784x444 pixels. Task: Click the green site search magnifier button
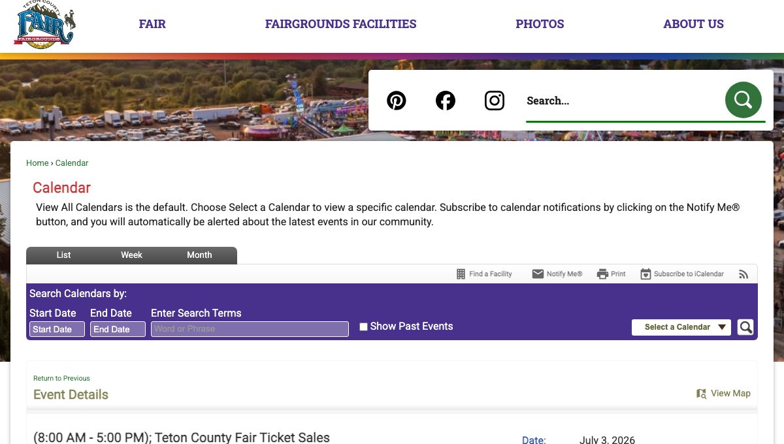tap(743, 100)
